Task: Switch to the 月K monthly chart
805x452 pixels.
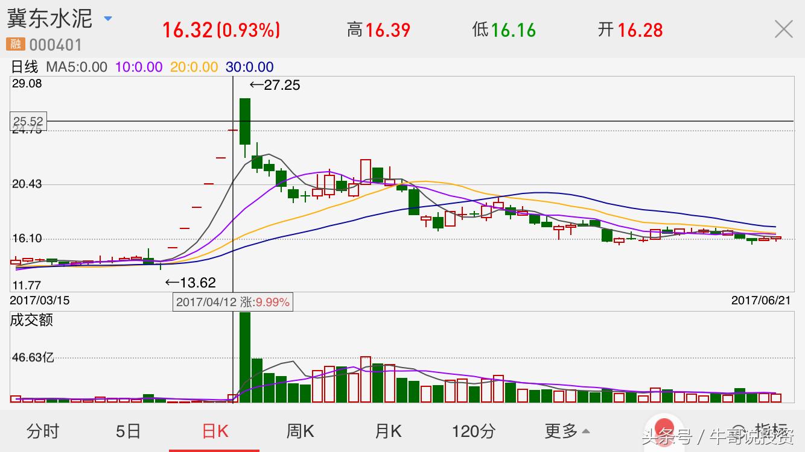Action: pyautogui.click(x=388, y=431)
